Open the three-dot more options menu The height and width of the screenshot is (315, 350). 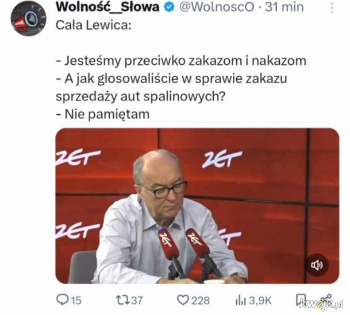pos(332,8)
